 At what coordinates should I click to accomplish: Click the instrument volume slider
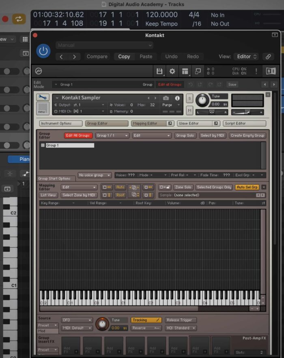click(247, 112)
